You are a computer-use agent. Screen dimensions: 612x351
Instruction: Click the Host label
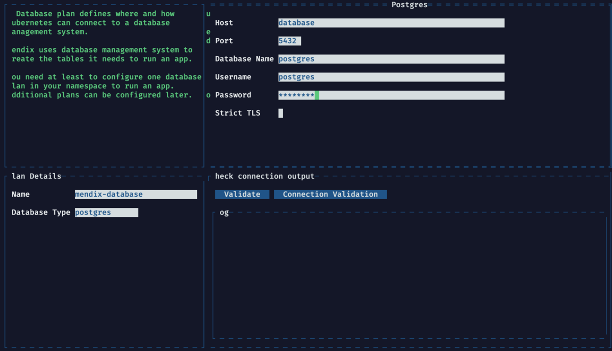coord(224,23)
